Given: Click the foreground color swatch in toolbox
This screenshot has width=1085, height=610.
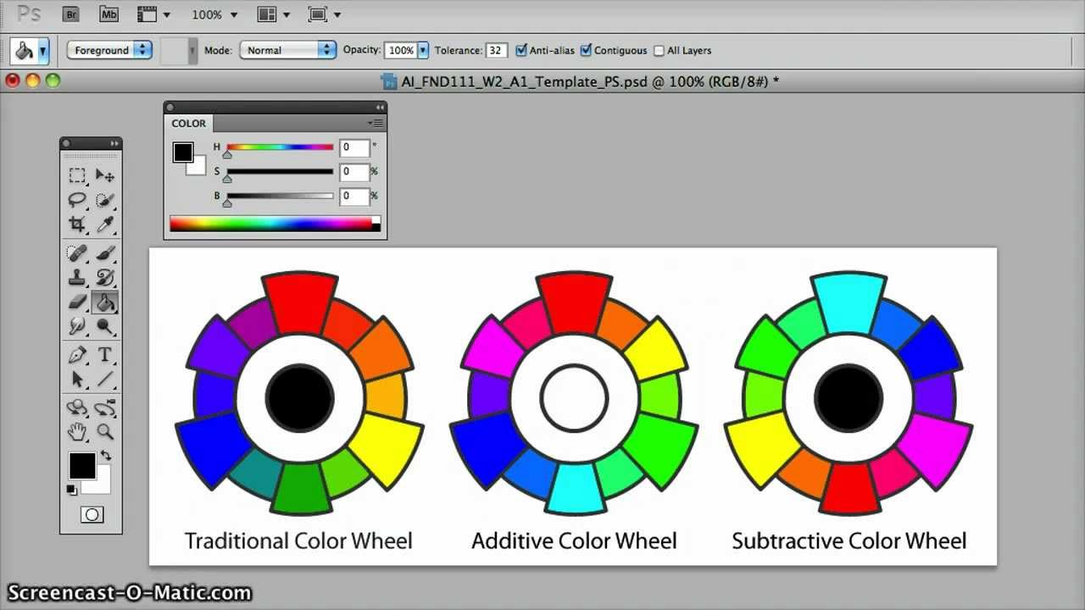Looking at the screenshot, I should pos(82,465).
